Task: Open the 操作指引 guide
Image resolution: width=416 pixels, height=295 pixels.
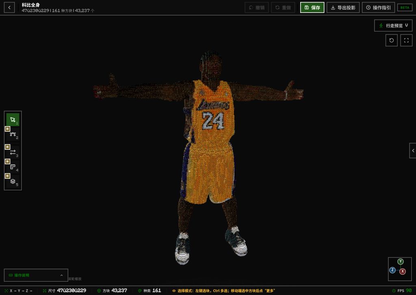Action: point(378,7)
